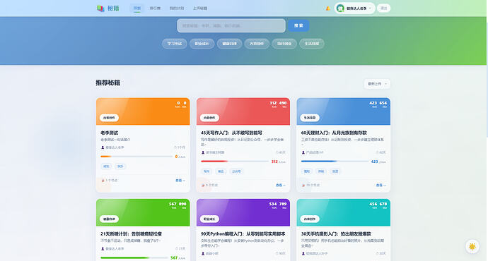Open 45天写作入门 card title

coord(231,133)
